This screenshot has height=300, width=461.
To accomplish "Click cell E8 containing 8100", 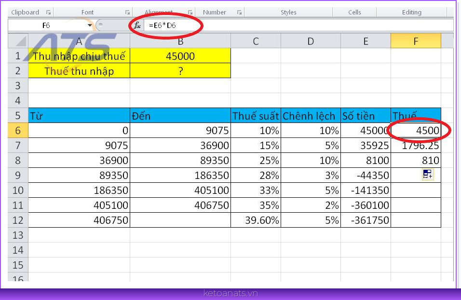I will point(366,160).
